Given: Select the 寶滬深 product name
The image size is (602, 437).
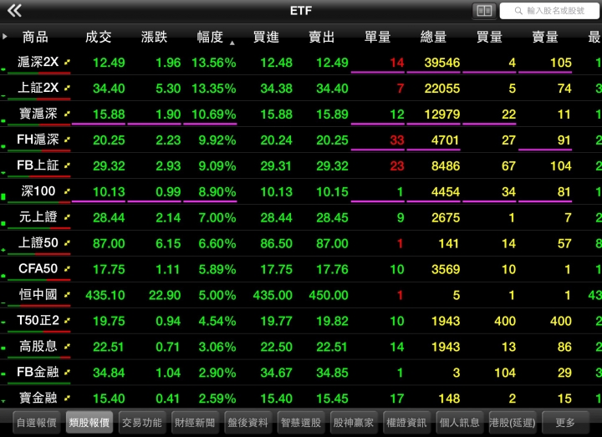Looking at the screenshot, I should point(38,114).
